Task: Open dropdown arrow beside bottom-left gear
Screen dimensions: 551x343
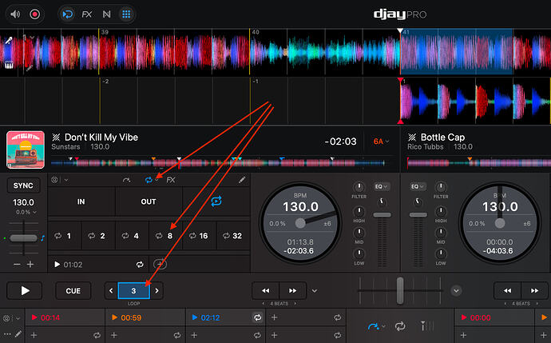Action: coord(18,318)
